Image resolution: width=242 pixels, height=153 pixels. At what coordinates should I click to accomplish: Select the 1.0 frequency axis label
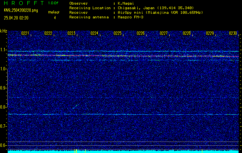[3, 69]
